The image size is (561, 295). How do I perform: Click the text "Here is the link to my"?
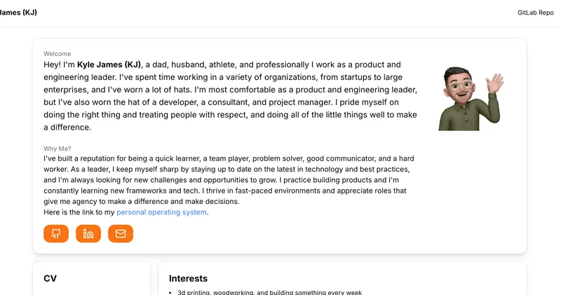79,212
